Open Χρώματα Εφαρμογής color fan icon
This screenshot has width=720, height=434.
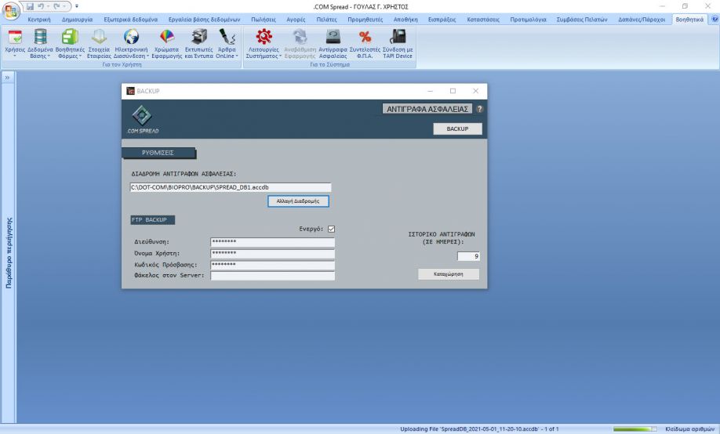167,37
